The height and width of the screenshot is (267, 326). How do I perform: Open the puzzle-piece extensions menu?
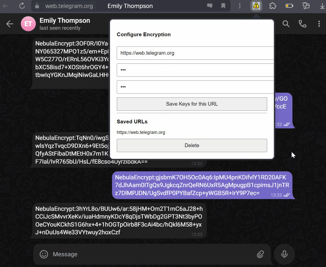[x=273, y=6]
